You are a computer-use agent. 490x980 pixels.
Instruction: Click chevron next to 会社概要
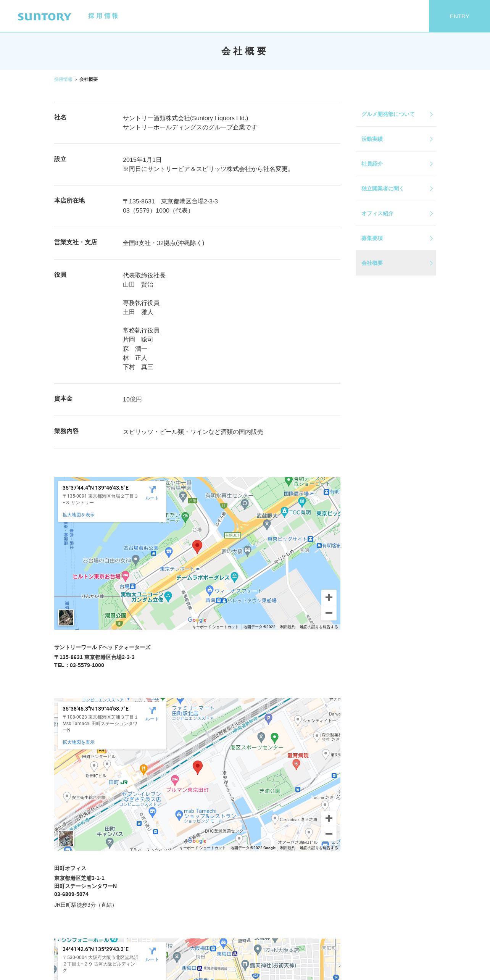[431, 263]
